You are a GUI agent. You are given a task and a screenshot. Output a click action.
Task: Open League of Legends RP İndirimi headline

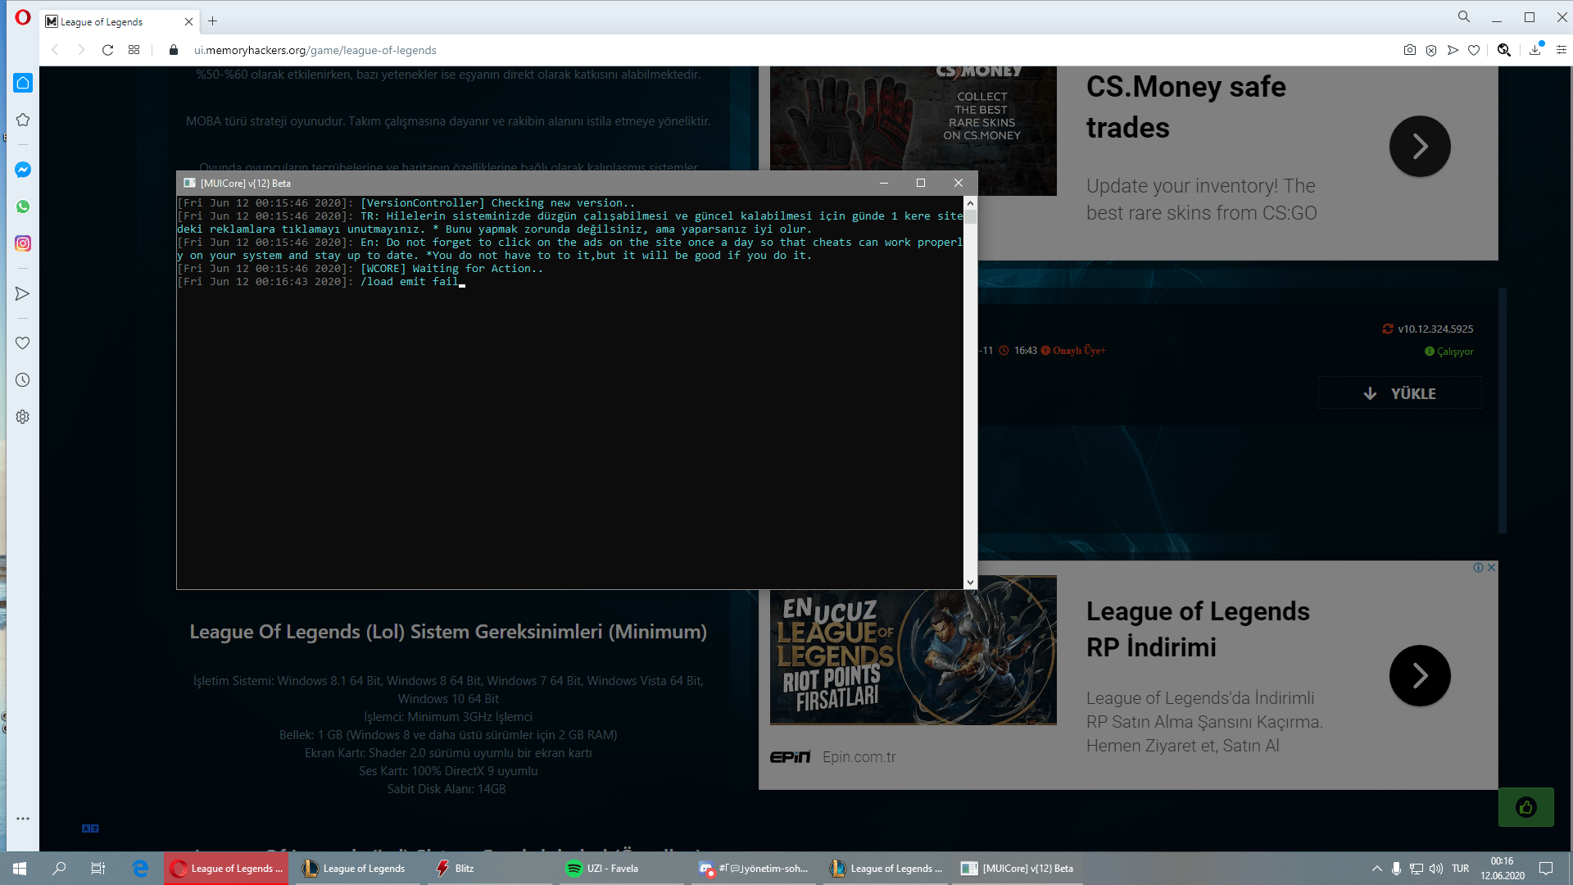point(1198,629)
